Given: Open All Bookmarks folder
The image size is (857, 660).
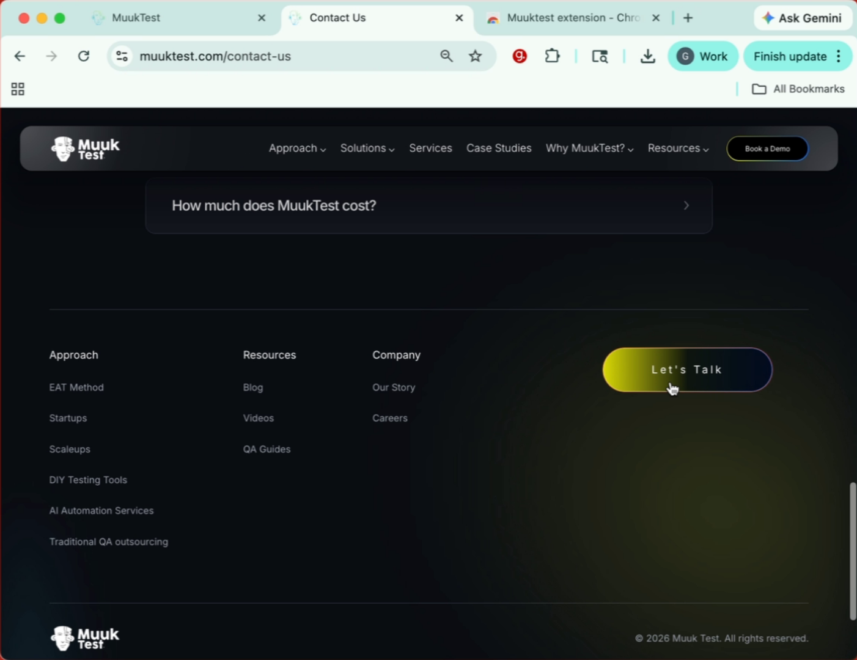Looking at the screenshot, I should (798, 89).
